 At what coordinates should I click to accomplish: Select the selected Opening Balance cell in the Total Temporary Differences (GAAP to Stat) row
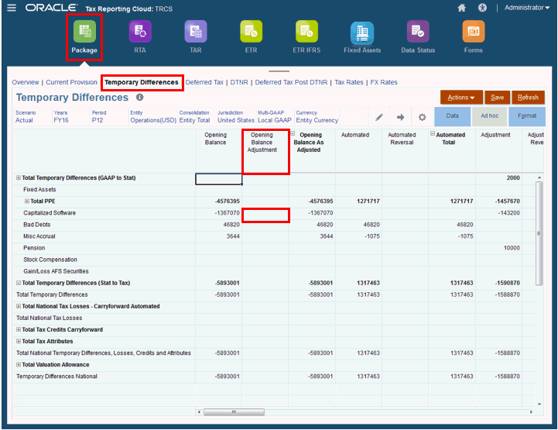[218, 179]
